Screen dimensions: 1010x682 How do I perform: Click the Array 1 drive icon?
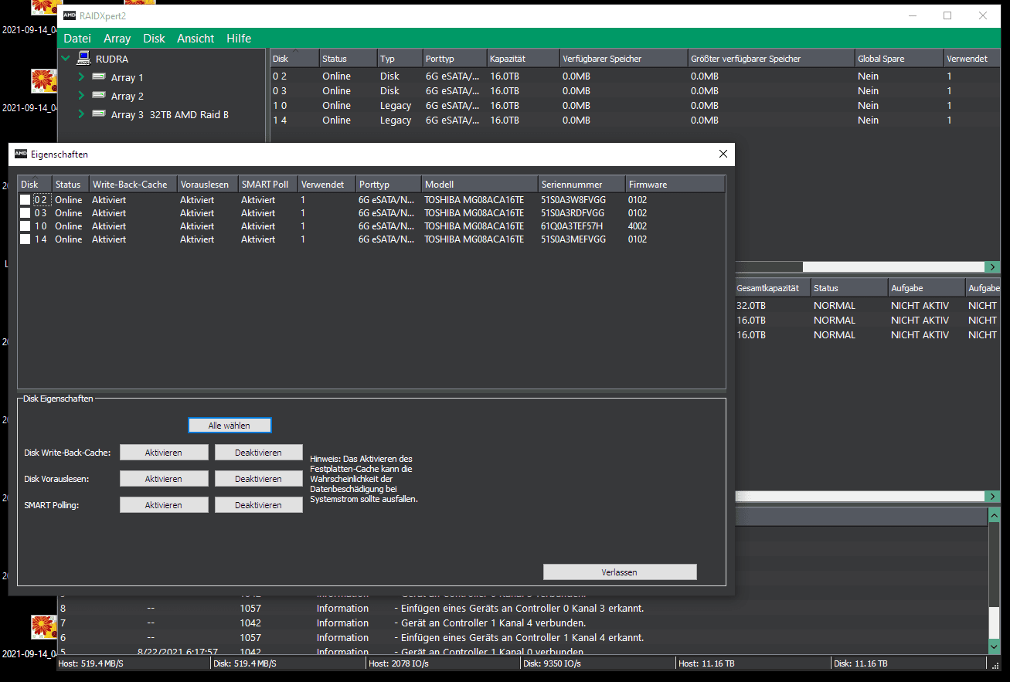click(99, 77)
